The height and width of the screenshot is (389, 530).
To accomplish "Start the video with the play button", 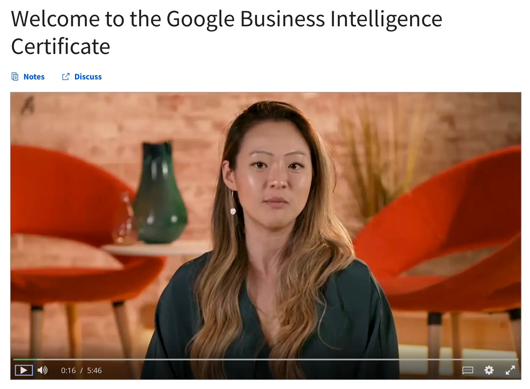I will coord(24,370).
